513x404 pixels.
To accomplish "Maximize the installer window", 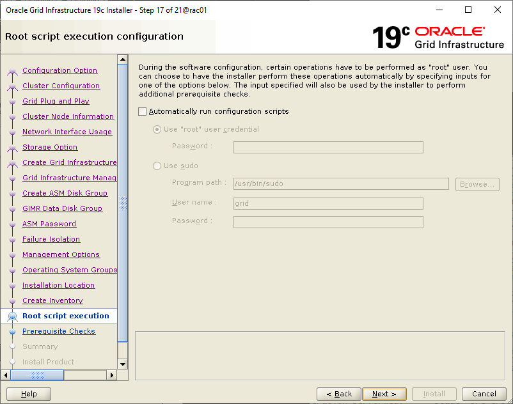I will [468, 10].
